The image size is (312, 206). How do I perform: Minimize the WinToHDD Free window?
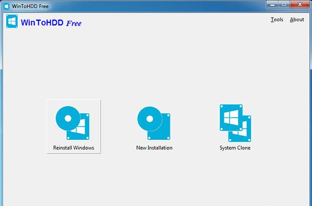pyautogui.click(x=272, y=5)
